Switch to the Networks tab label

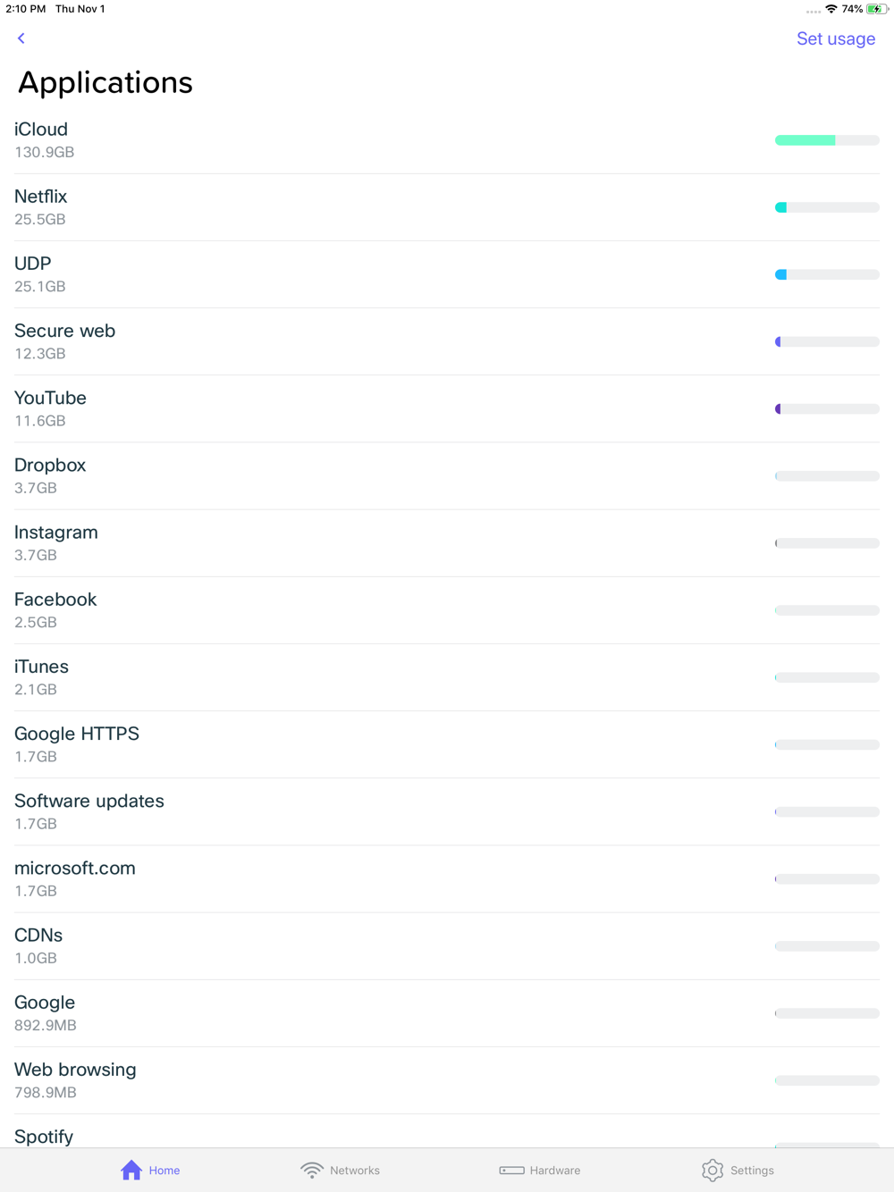[355, 1171]
